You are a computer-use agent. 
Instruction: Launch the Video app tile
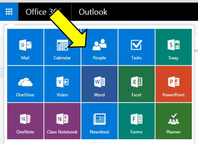coord(62,84)
